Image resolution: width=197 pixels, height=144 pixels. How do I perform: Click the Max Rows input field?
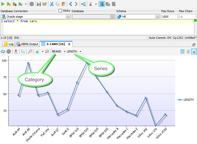click(x=169, y=17)
